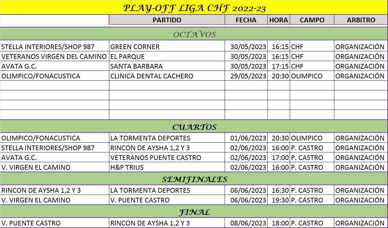Select the HORA column header
388x228 pixels.
pos(279,20)
